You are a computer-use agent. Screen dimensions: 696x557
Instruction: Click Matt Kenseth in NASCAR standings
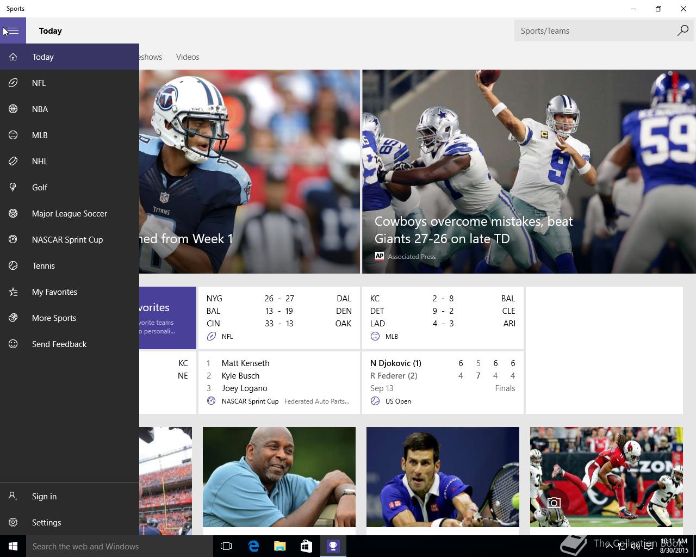pyautogui.click(x=245, y=363)
